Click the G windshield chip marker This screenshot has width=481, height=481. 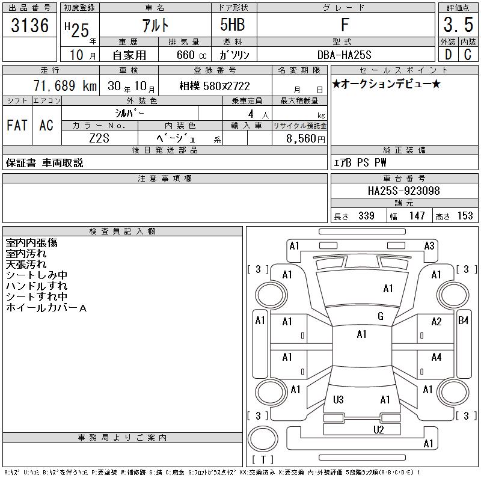coord(381,316)
